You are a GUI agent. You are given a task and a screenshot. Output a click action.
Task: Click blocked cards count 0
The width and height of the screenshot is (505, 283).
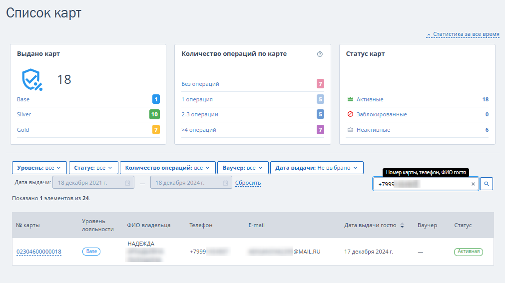pos(487,114)
